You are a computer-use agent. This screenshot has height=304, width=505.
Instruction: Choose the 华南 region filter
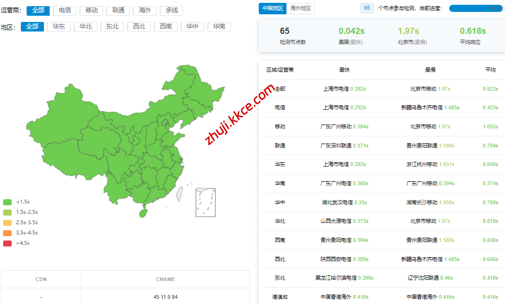[220, 27]
